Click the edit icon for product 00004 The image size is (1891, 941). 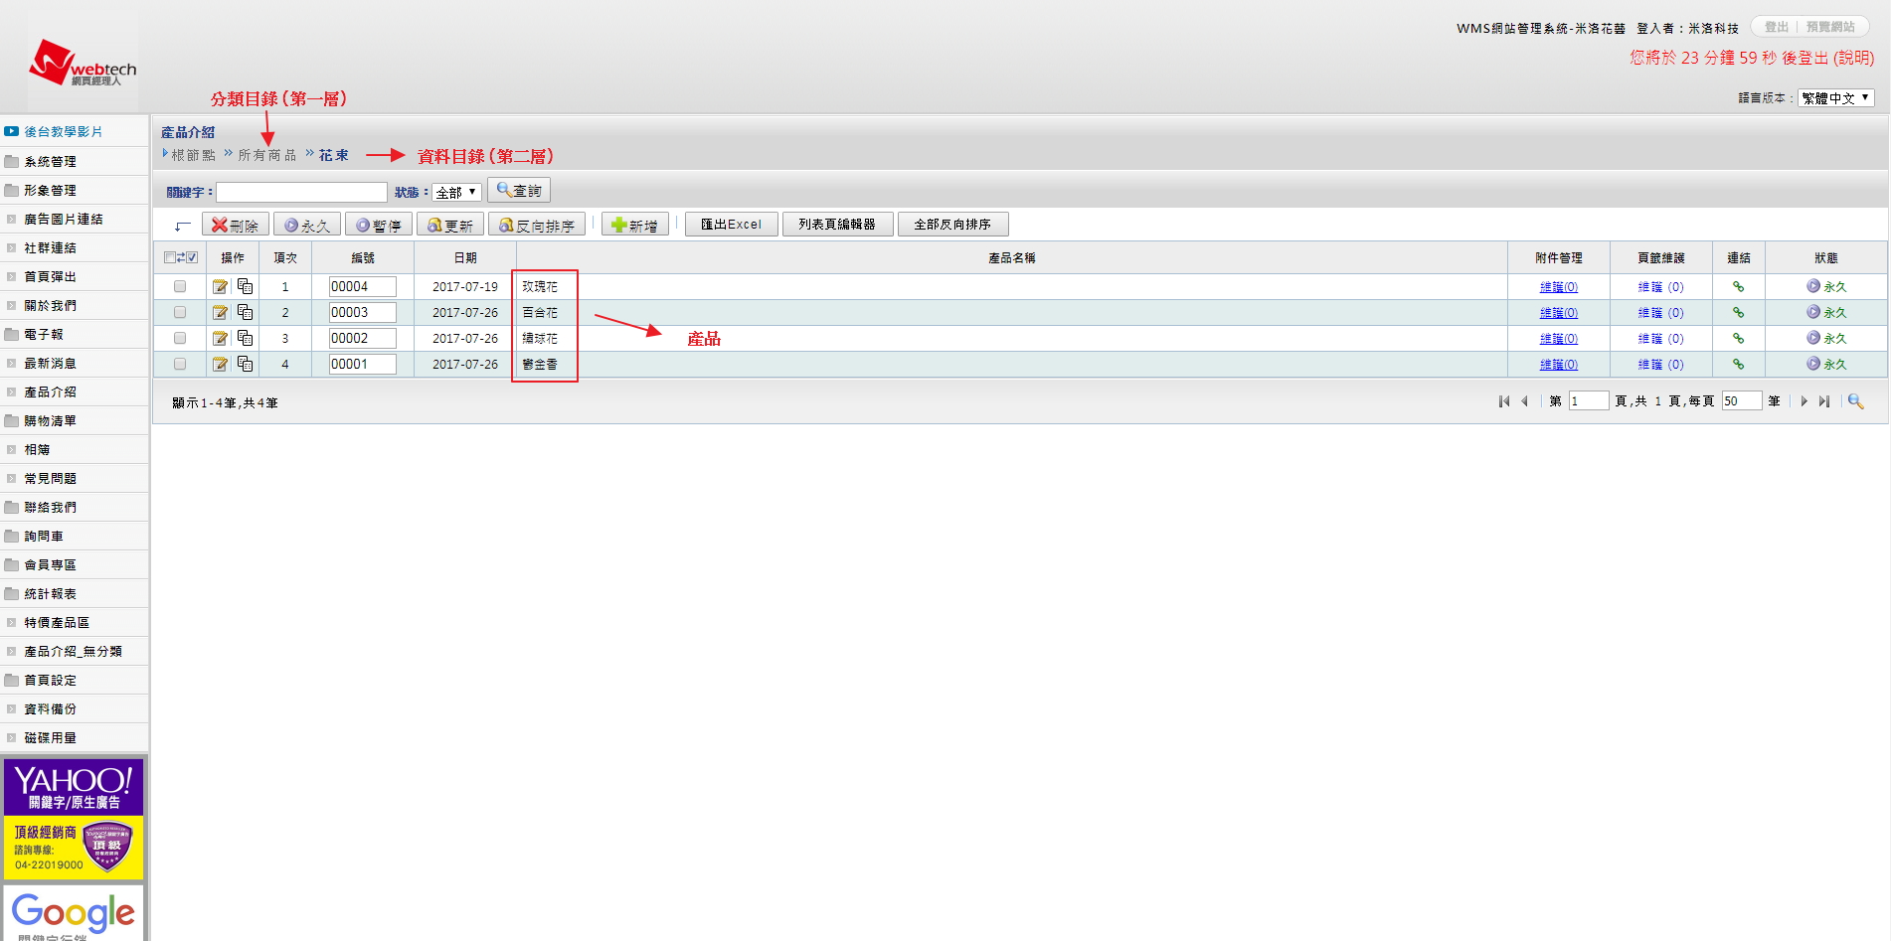[220, 287]
